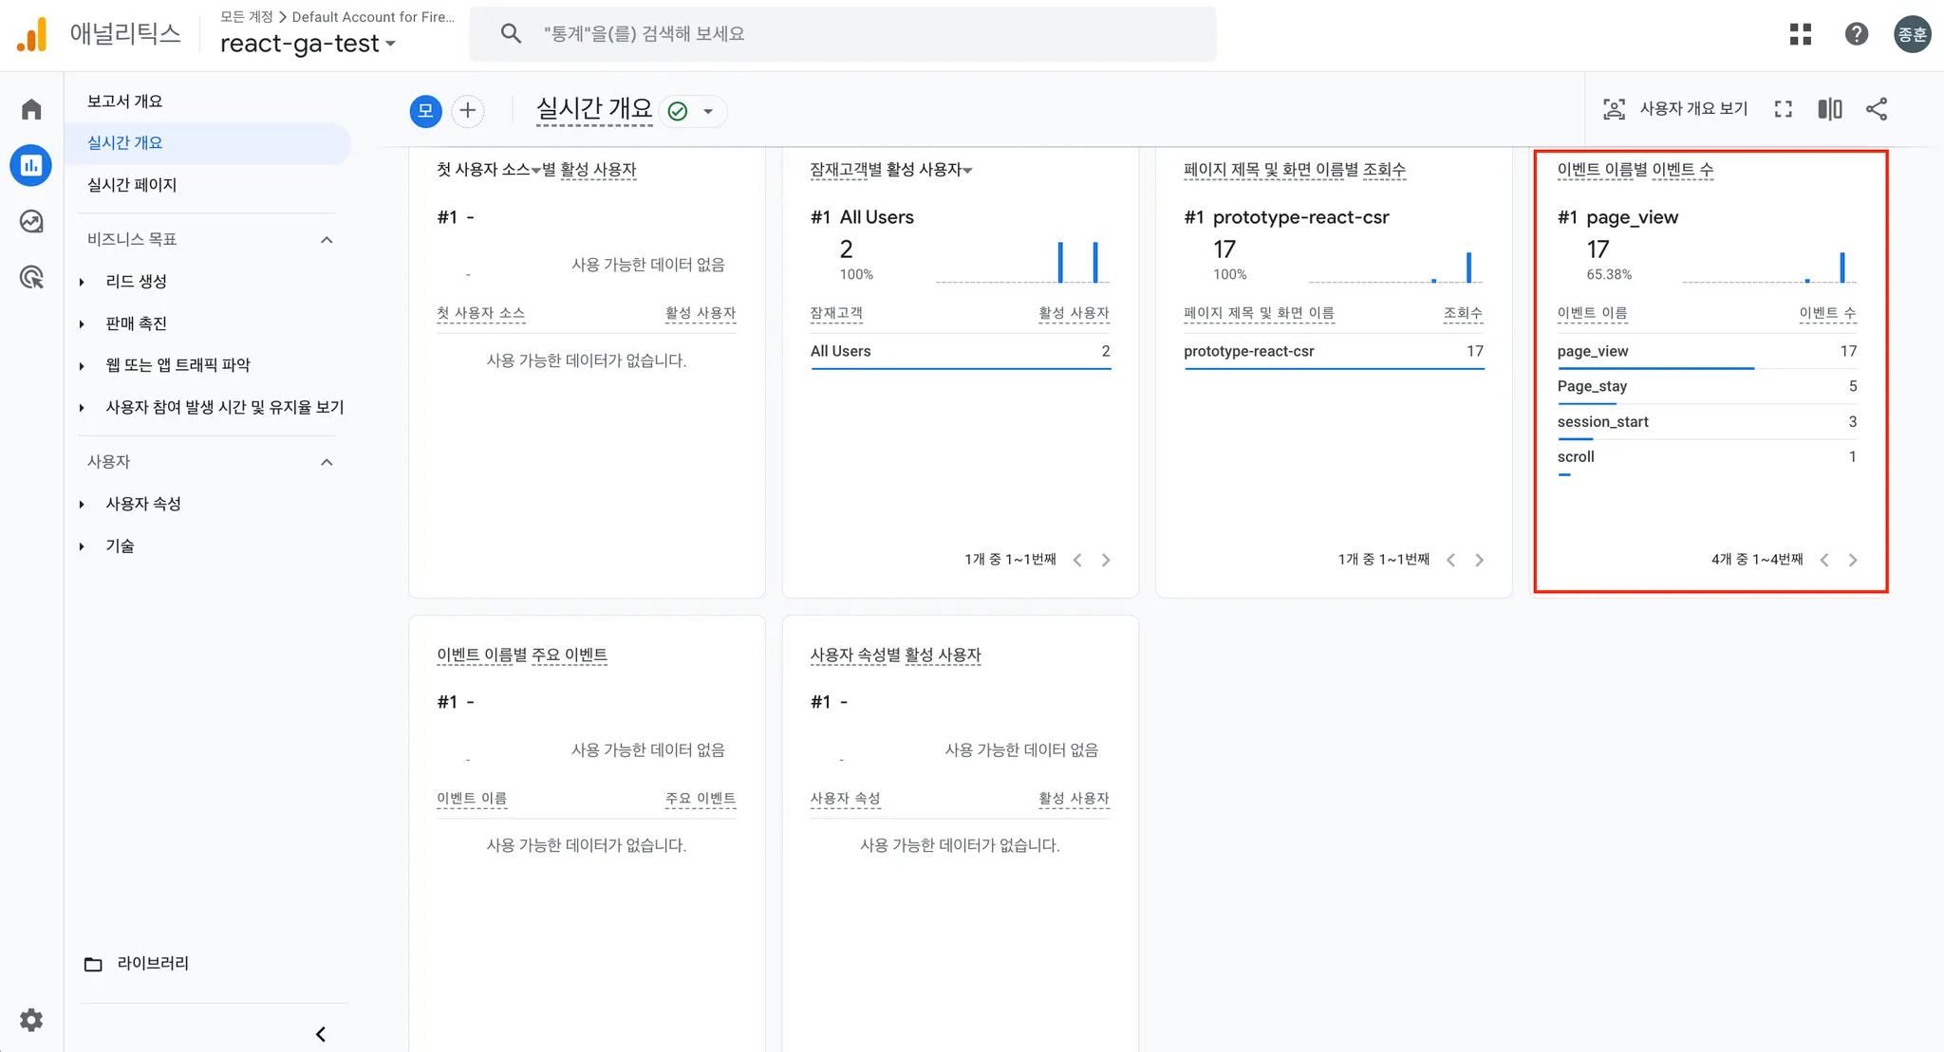The width and height of the screenshot is (1944, 1052).
Task: Open the help question mark icon
Action: (x=1856, y=34)
